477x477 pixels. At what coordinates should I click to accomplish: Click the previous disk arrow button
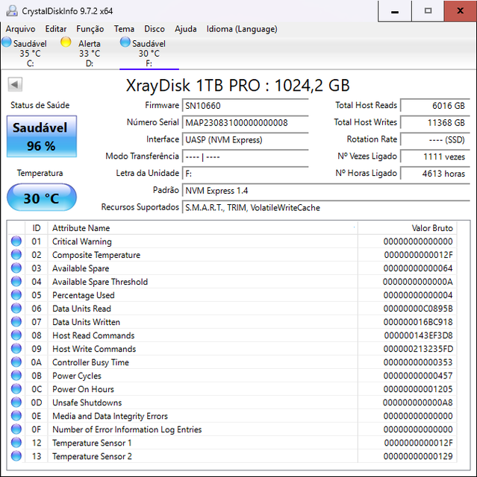click(15, 84)
